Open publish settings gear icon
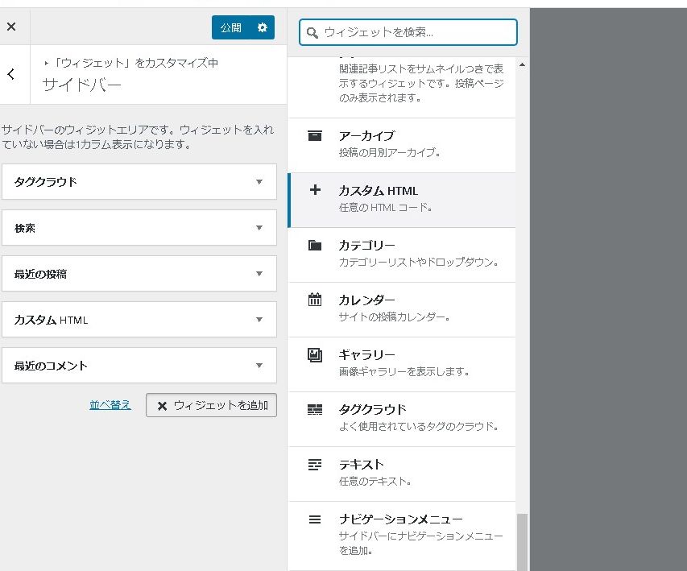The height and width of the screenshot is (571, 687). point(262,27)
